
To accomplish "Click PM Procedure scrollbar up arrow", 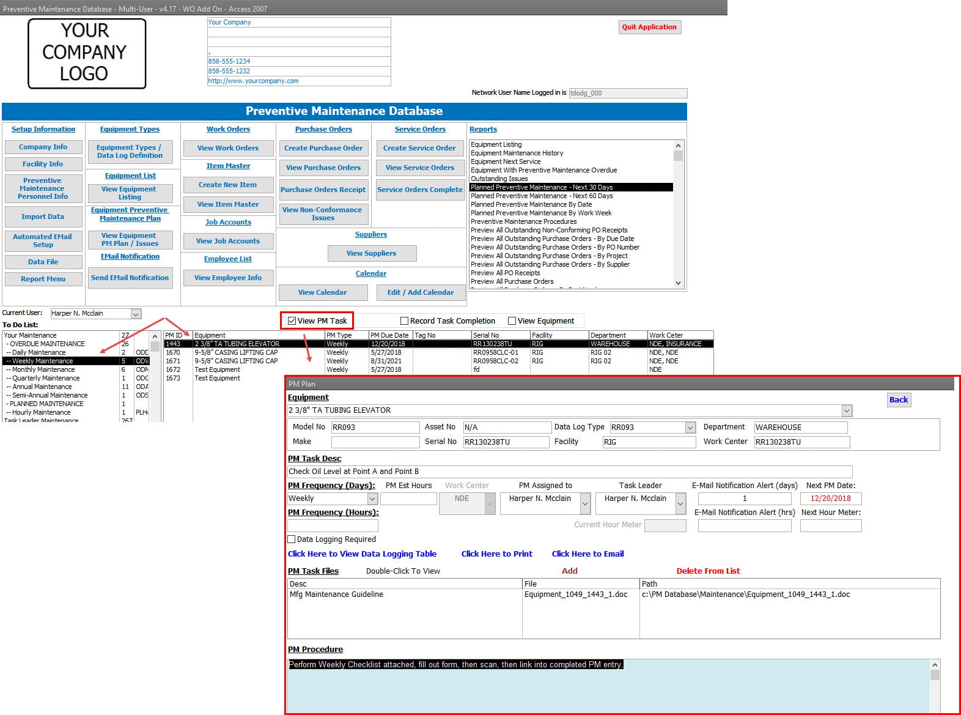I will (935, 665).
